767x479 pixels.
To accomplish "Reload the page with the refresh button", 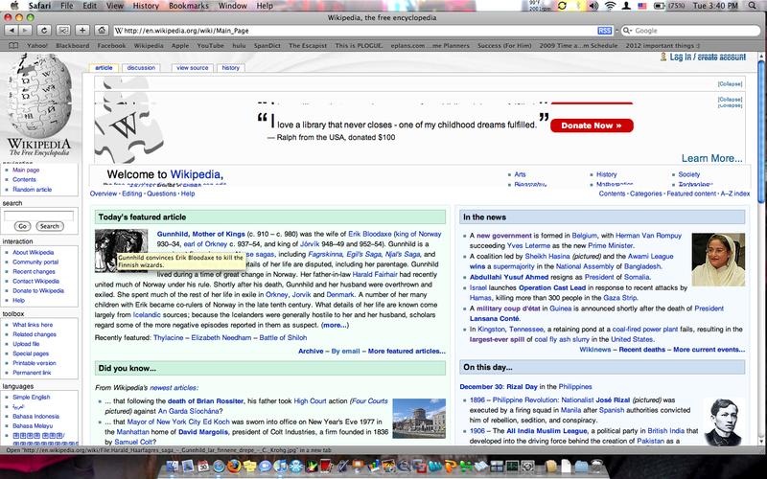I will pos(43,31).
